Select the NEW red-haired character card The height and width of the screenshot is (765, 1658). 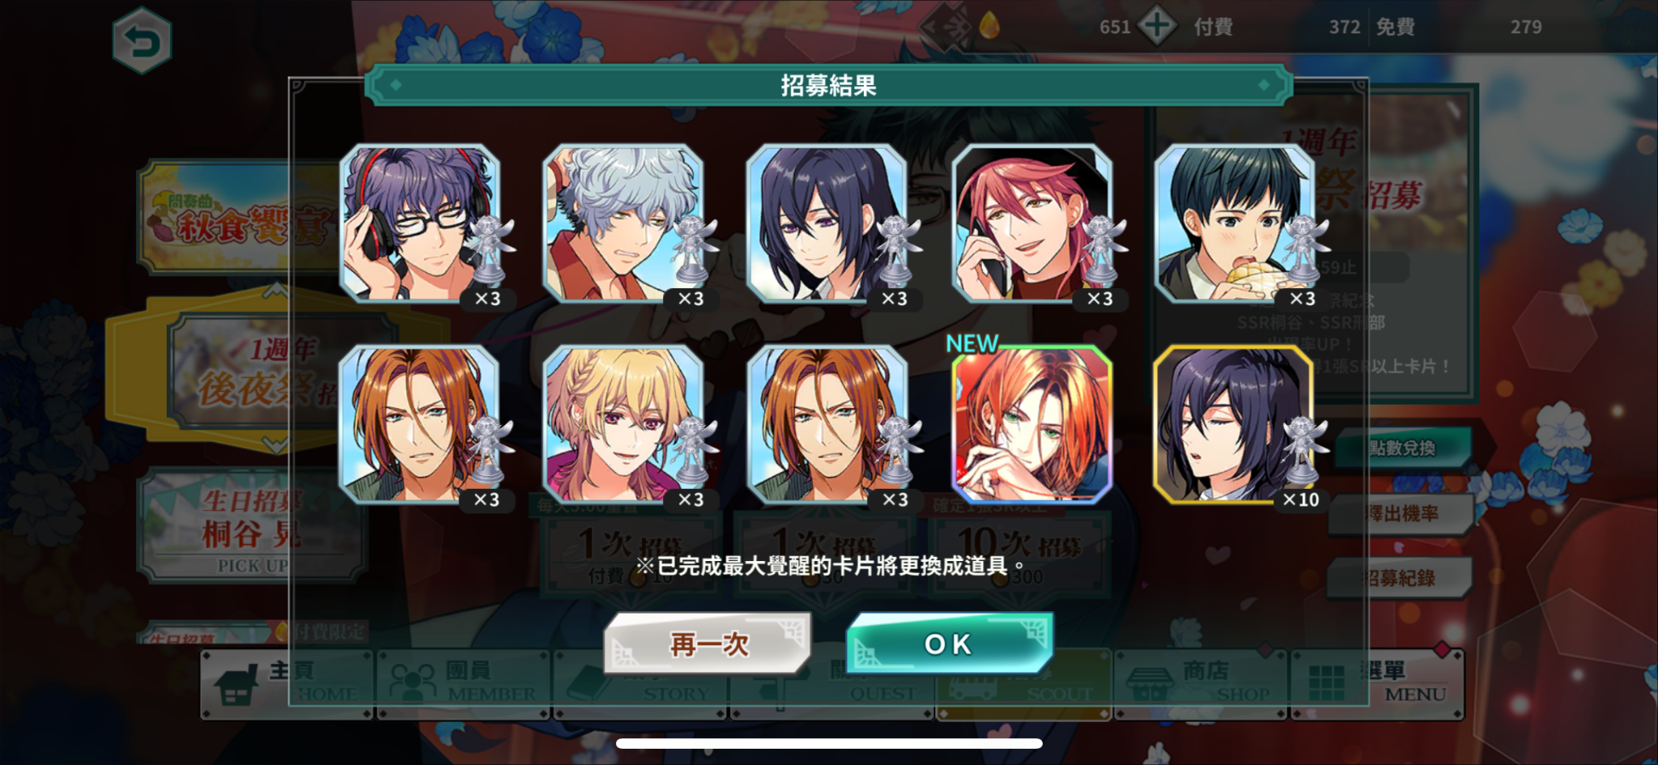pos(1031,424)
